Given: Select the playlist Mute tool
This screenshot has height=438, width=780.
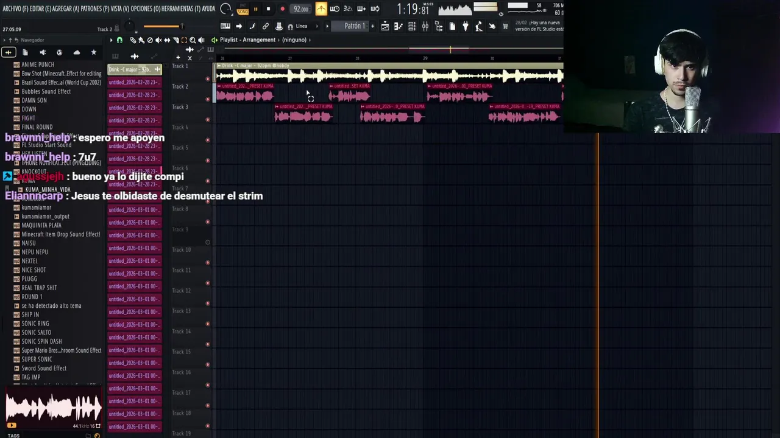Looking at the screenshot, I should pyautogui.click(x=158, y=40).
